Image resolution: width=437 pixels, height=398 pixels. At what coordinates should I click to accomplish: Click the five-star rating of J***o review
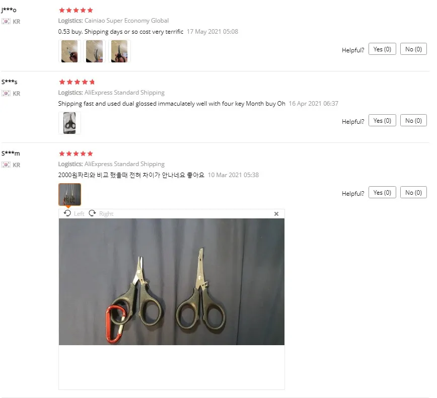(x=76, y=10)
